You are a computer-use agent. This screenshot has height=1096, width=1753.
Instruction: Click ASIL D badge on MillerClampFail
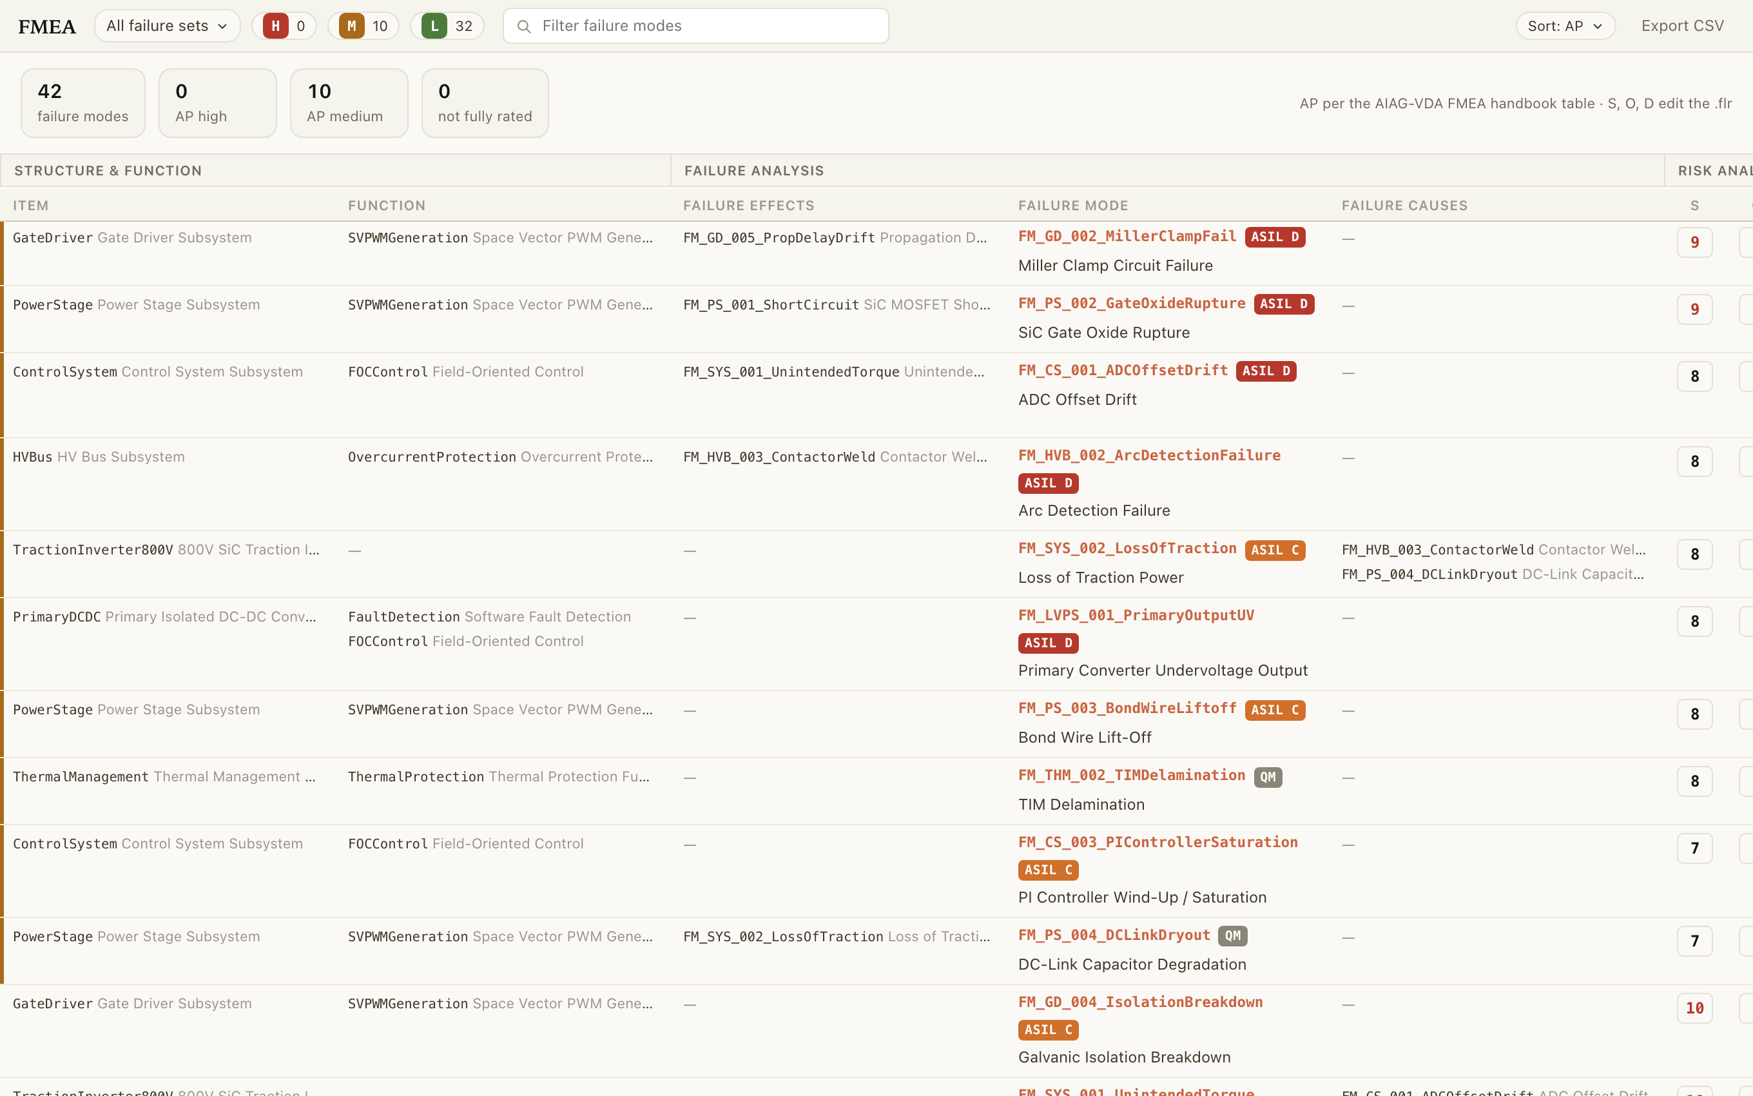tap(1275, 237)
